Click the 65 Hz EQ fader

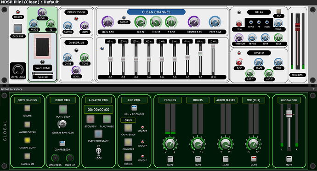click(110, 59)
